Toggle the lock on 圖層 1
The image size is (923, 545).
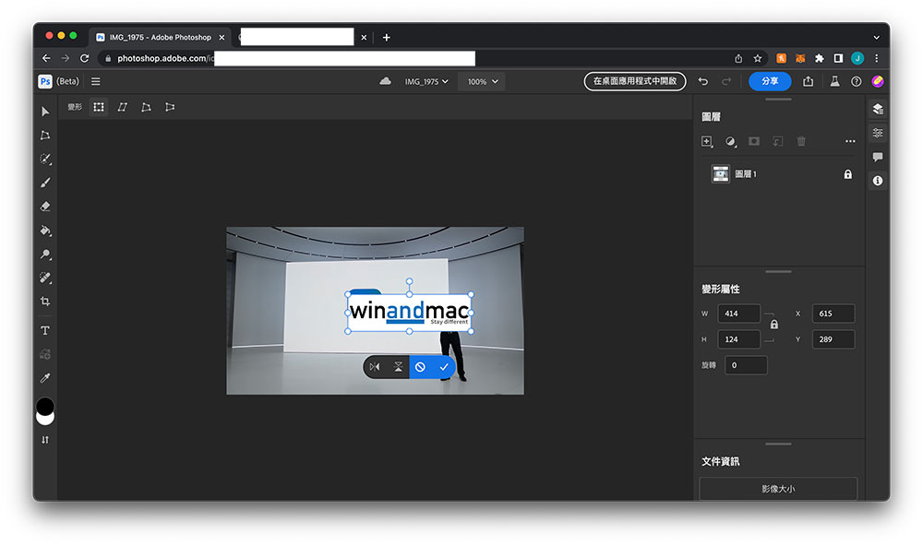coord(847,174)
